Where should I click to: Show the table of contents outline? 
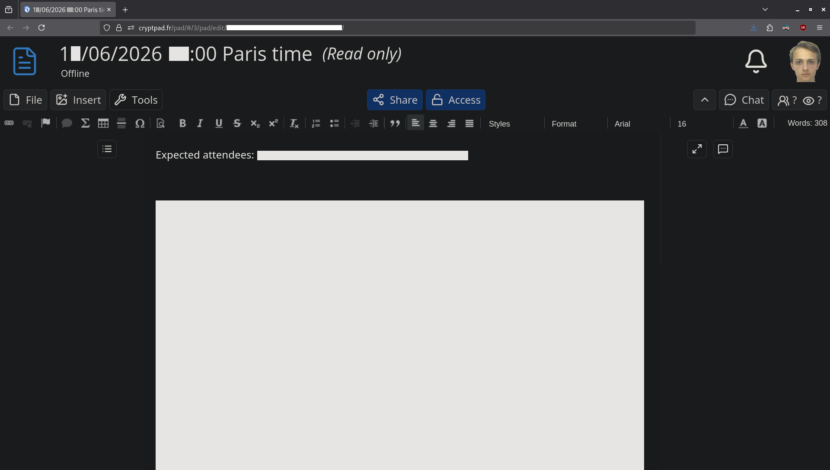(107, 149)
